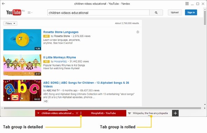Image resolution: width=207 pixels, height=133 pixels.
Task: Focus the YouTube search field
Action: tap(98, 13)
